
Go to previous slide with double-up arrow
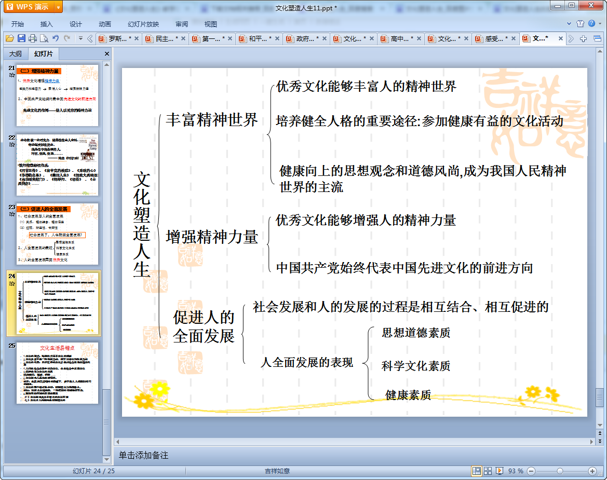point(600,433)
